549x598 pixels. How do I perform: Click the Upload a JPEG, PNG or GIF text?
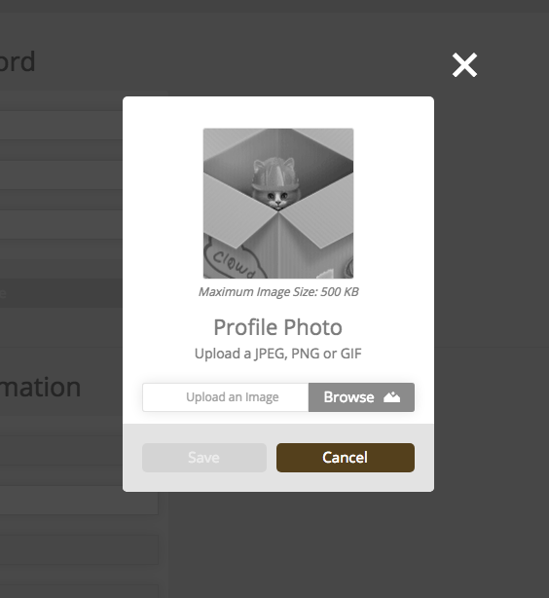pyautogui.click(x=278, y=354)
